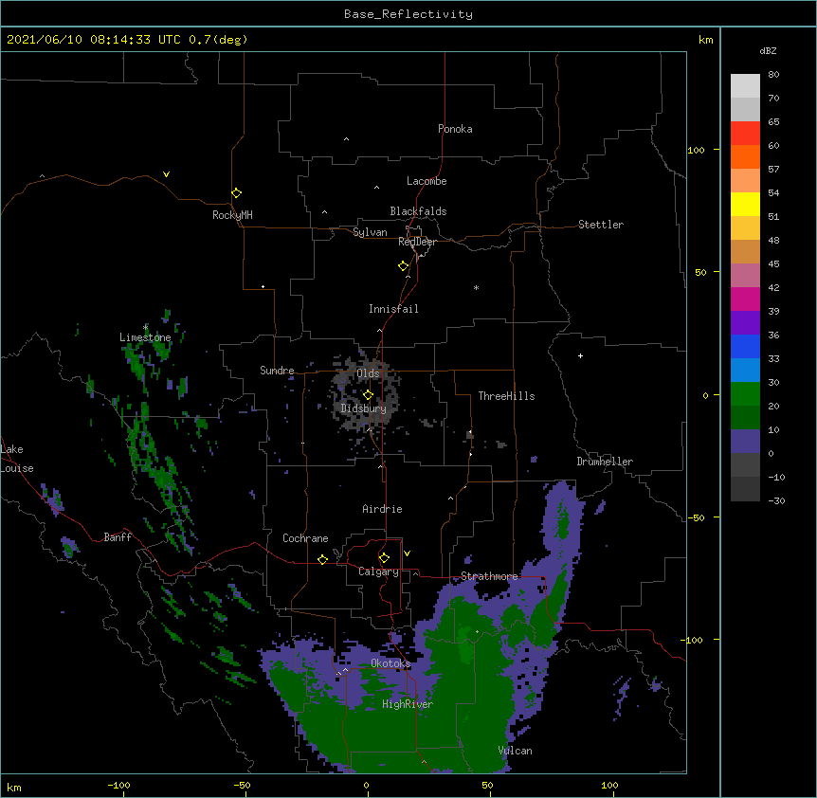
Task: Select the mauve pink 42–45 dBZ swatch
Action: [745, 276]
